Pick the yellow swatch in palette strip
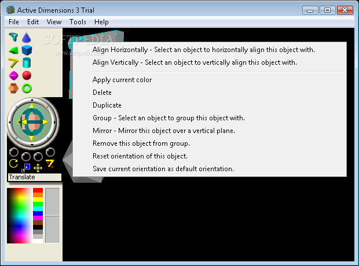Viewport: 359px width, 266px height. [x=38, y=199]
